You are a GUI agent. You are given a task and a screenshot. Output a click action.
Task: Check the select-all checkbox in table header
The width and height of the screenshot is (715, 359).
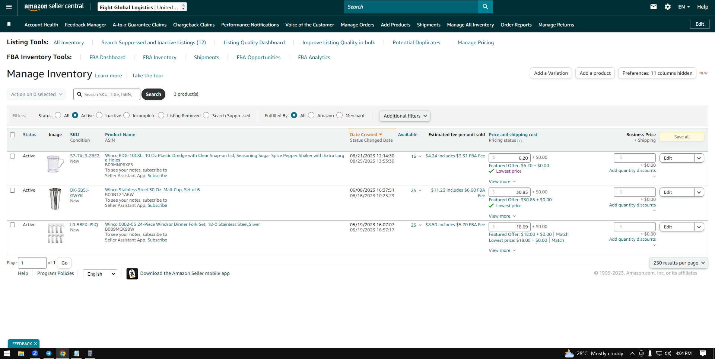pyautogui.click(x=13, y=135)
